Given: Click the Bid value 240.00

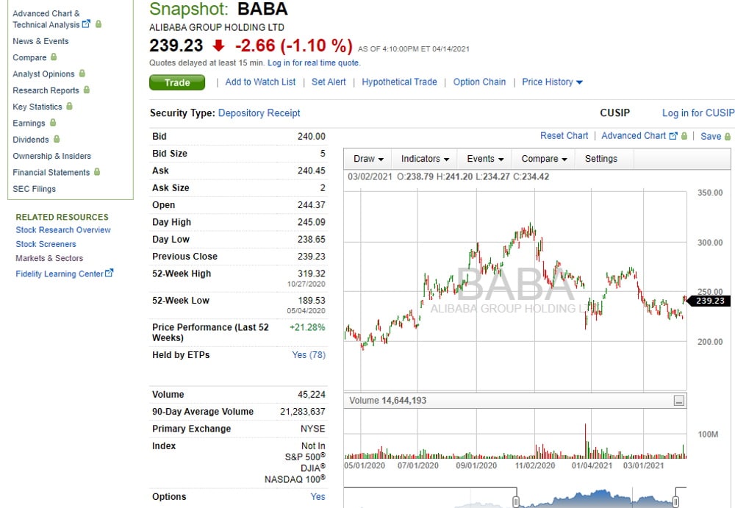Looking at the screenshot, I should (311, 136).
